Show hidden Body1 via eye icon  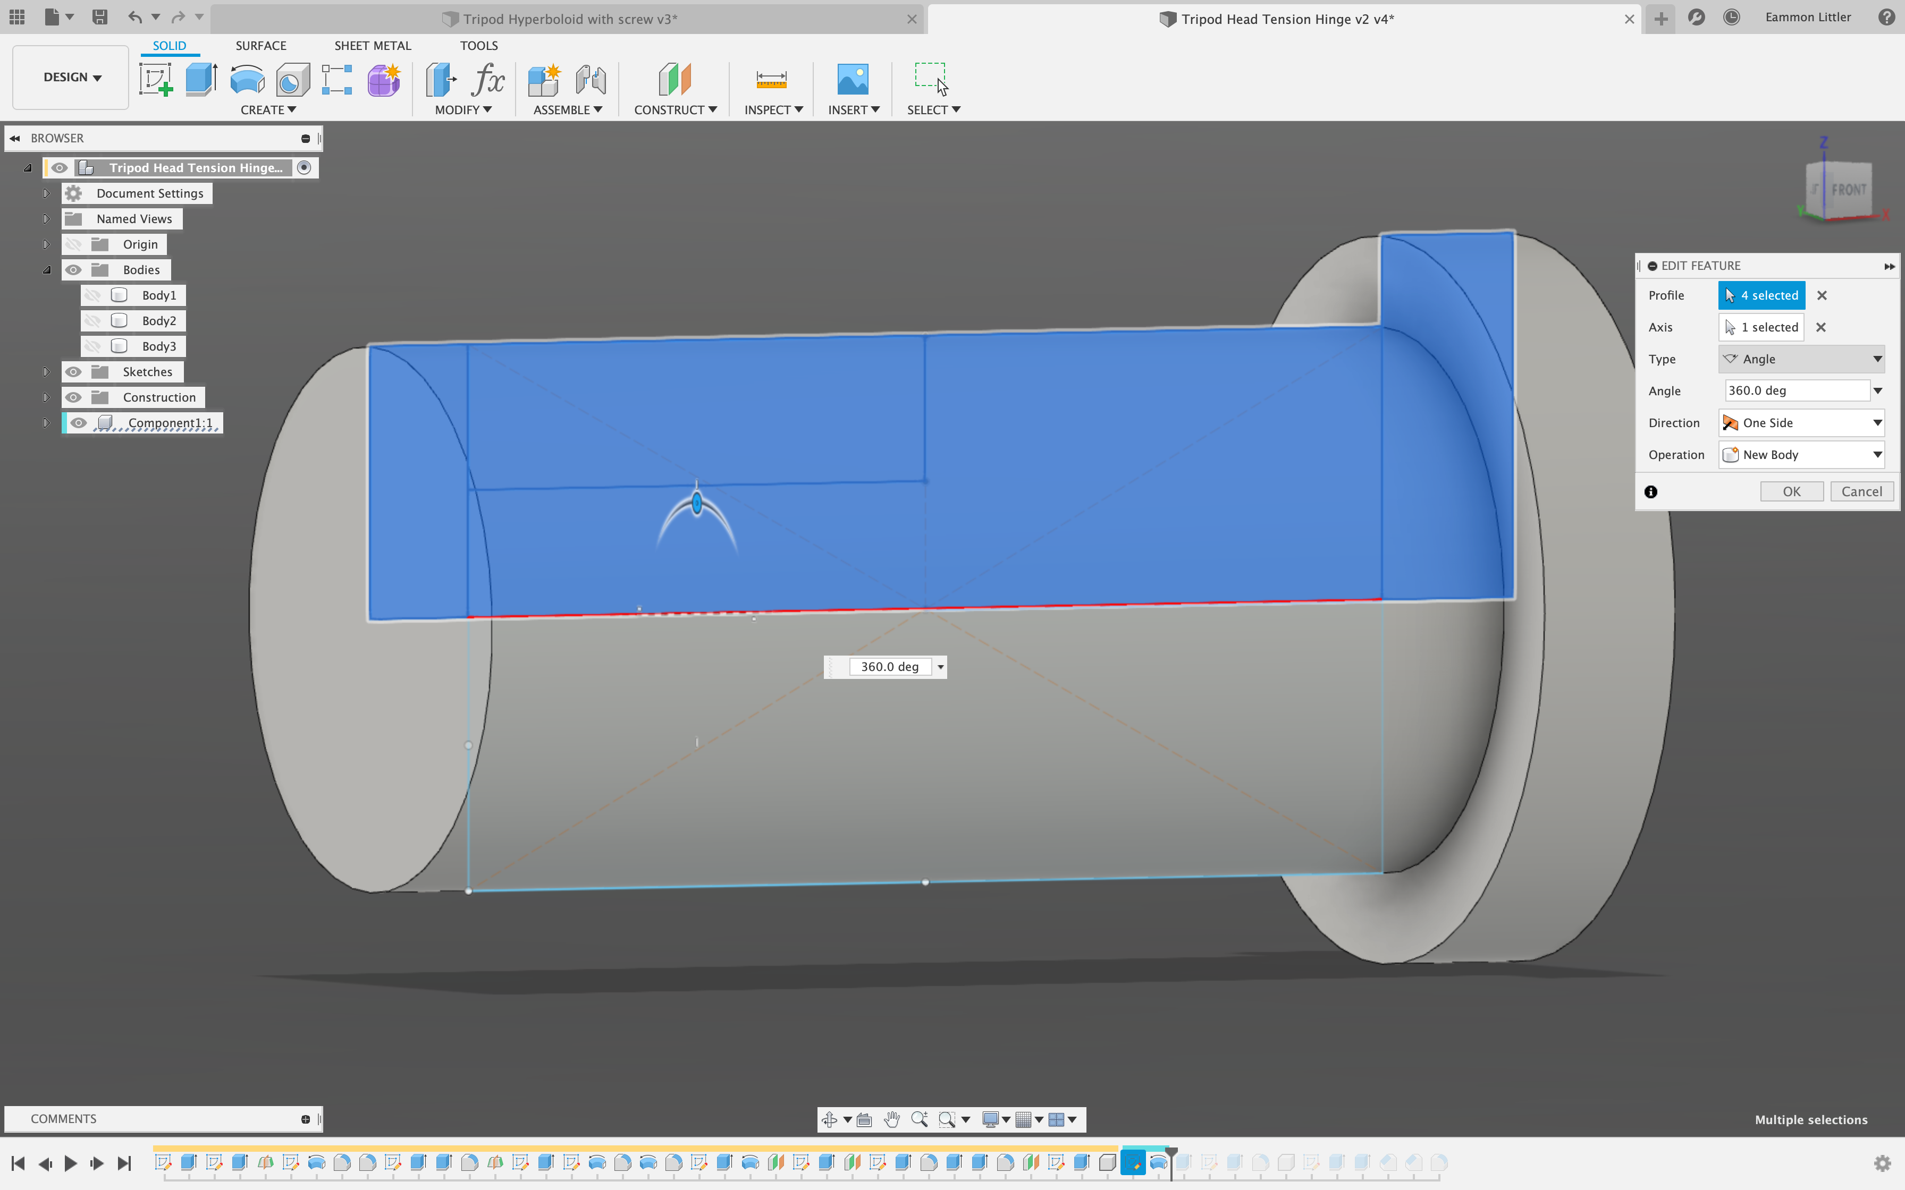click(93, 295)
